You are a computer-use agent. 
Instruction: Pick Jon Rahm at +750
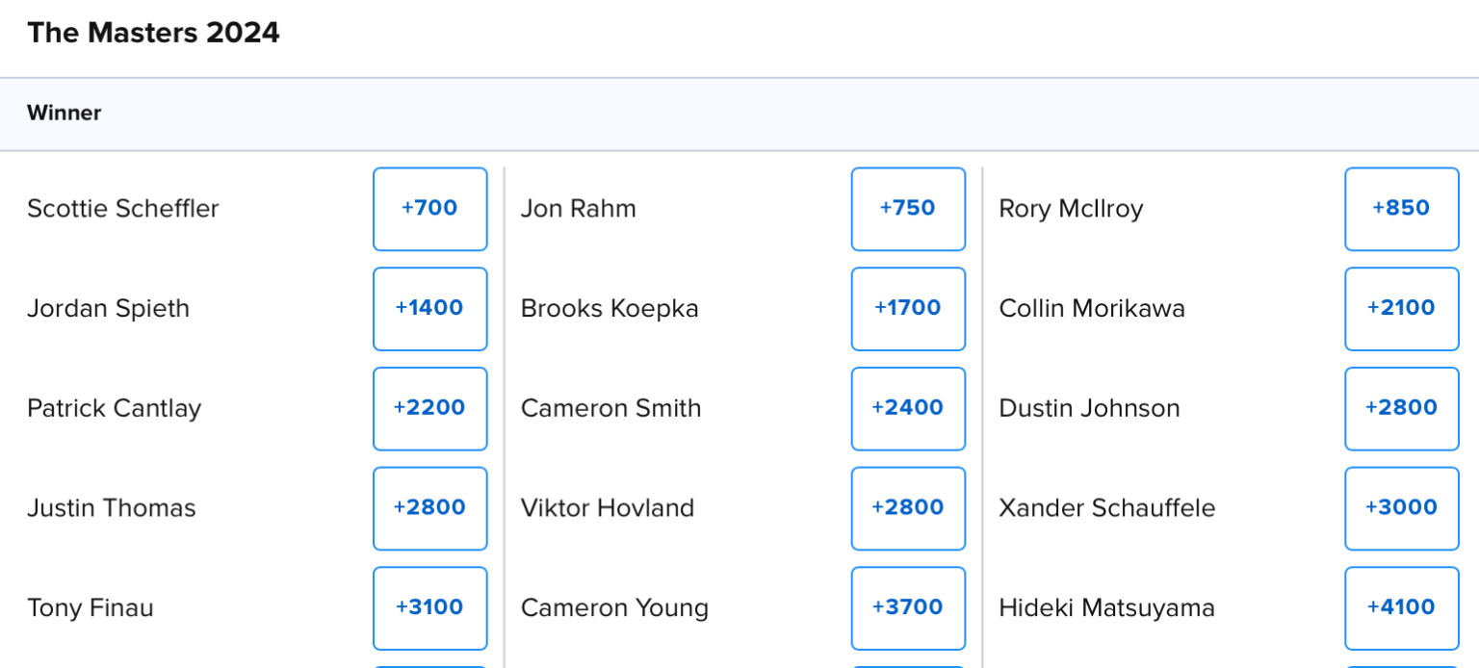pos(908,209)
